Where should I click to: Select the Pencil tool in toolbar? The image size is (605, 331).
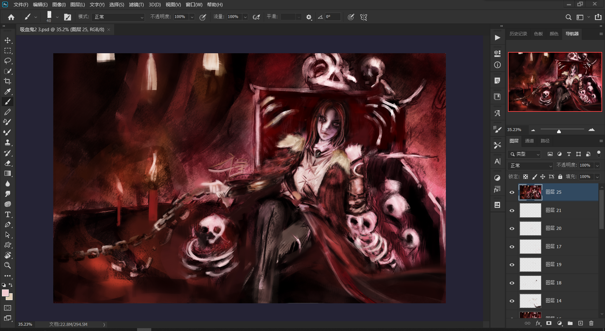8,112
